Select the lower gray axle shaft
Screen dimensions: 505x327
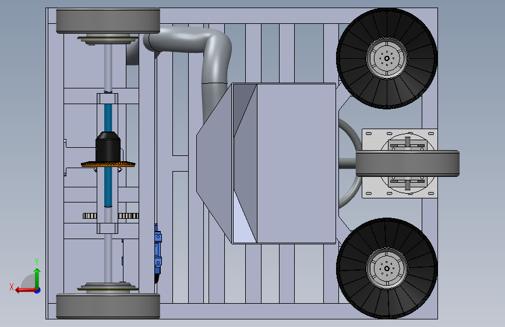(x=108, y=258)
